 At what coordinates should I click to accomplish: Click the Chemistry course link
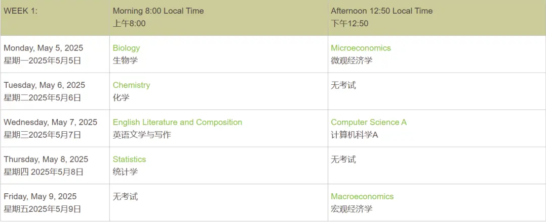point(131,85)
